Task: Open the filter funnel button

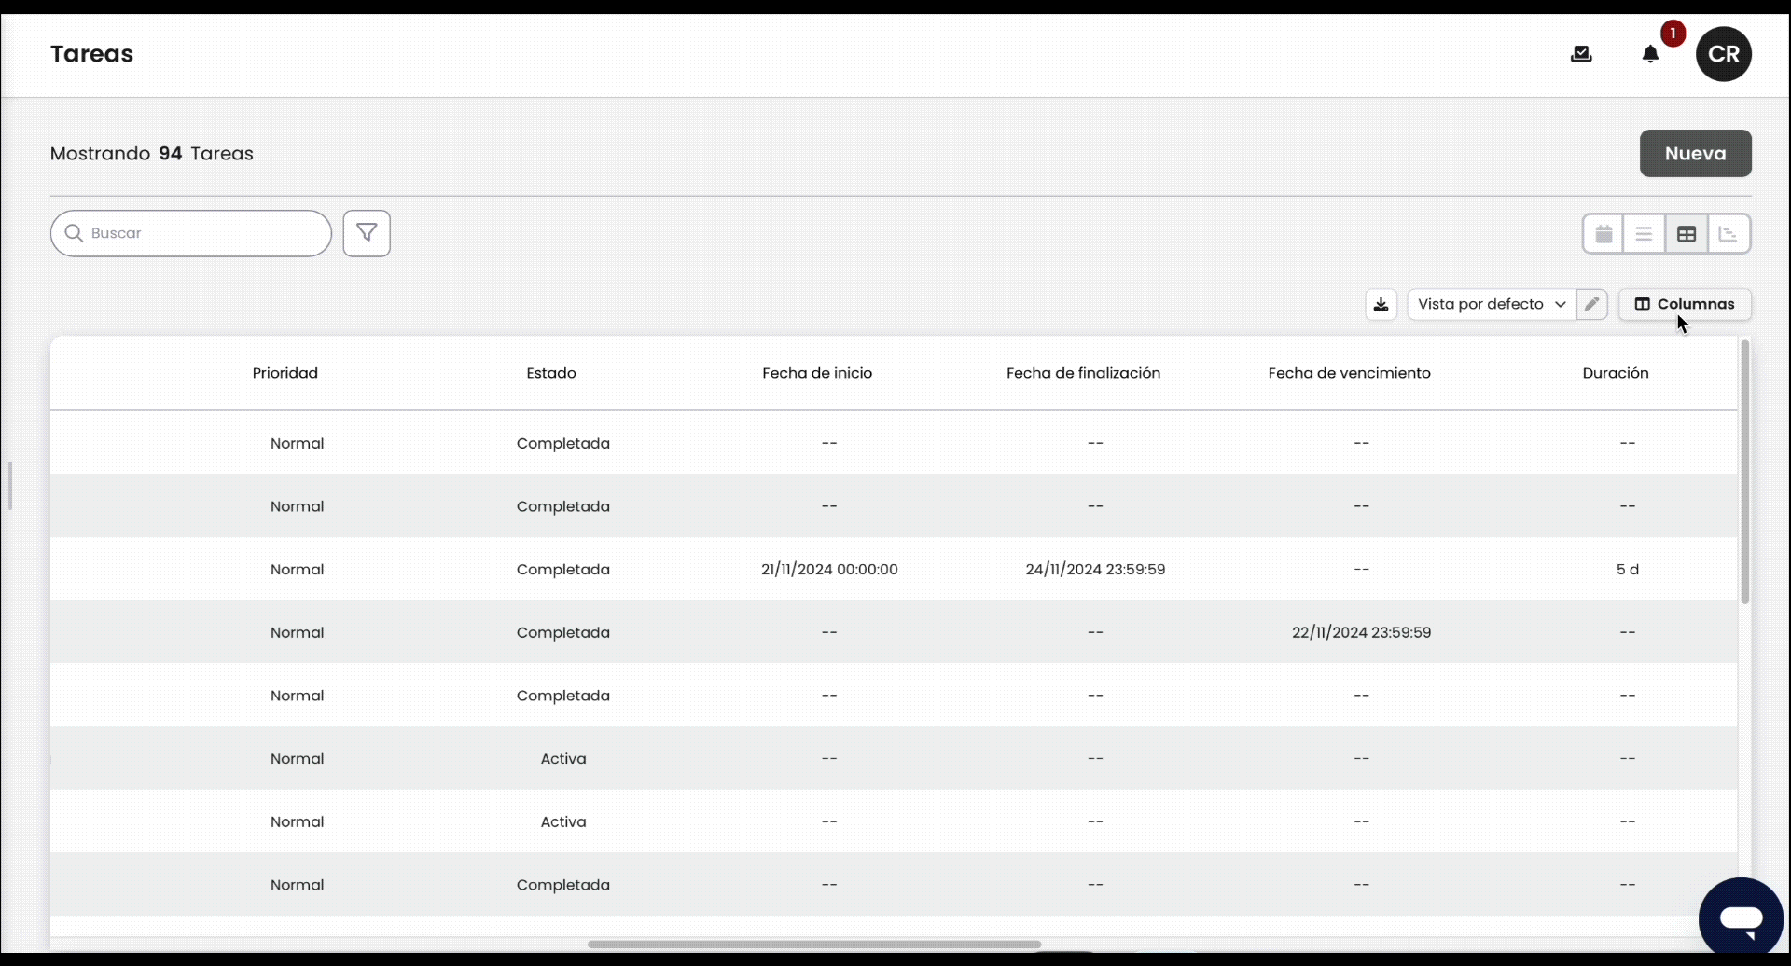Action: click(367, 233)
